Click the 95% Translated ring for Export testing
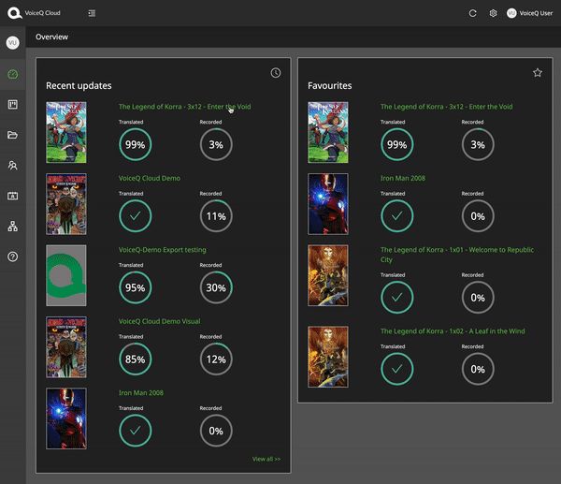This screenshot has width=561, height=484. [136, 287]
